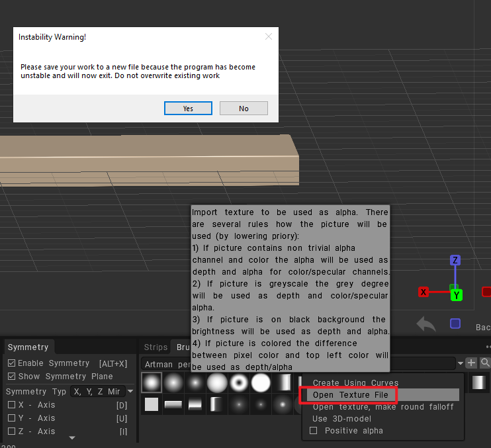The image size is (491, 448).
Task: Enable the Positive alpha checkbox
Action: [x=314, y=431]
